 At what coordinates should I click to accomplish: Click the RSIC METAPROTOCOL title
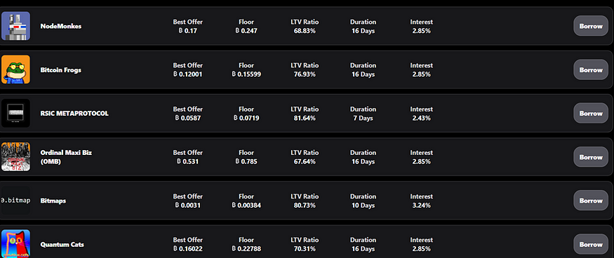74,114
